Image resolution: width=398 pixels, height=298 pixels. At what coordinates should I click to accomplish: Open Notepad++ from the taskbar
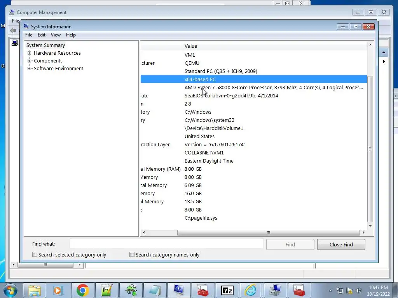(x=106, y=290)
